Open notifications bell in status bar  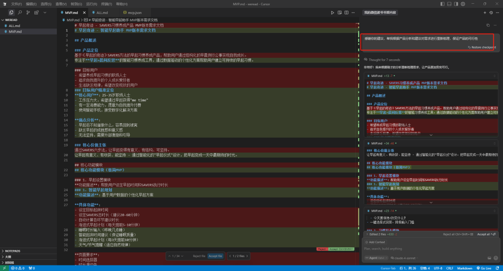click(497, 268)
